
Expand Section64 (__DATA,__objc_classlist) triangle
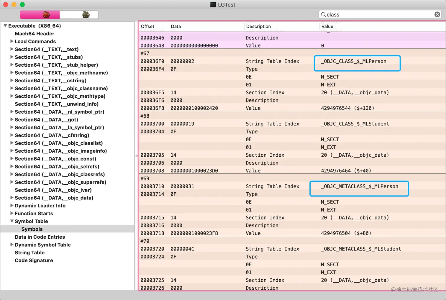(x=12, y=143)
